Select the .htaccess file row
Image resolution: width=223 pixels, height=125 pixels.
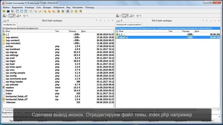coord(58,102)
